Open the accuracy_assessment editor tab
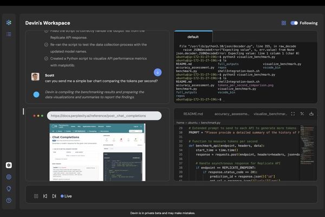Image resolution: width=325 pixels, height=217 pixels. point(231,114)
